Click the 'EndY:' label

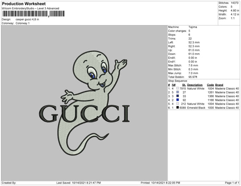point(172,62)
